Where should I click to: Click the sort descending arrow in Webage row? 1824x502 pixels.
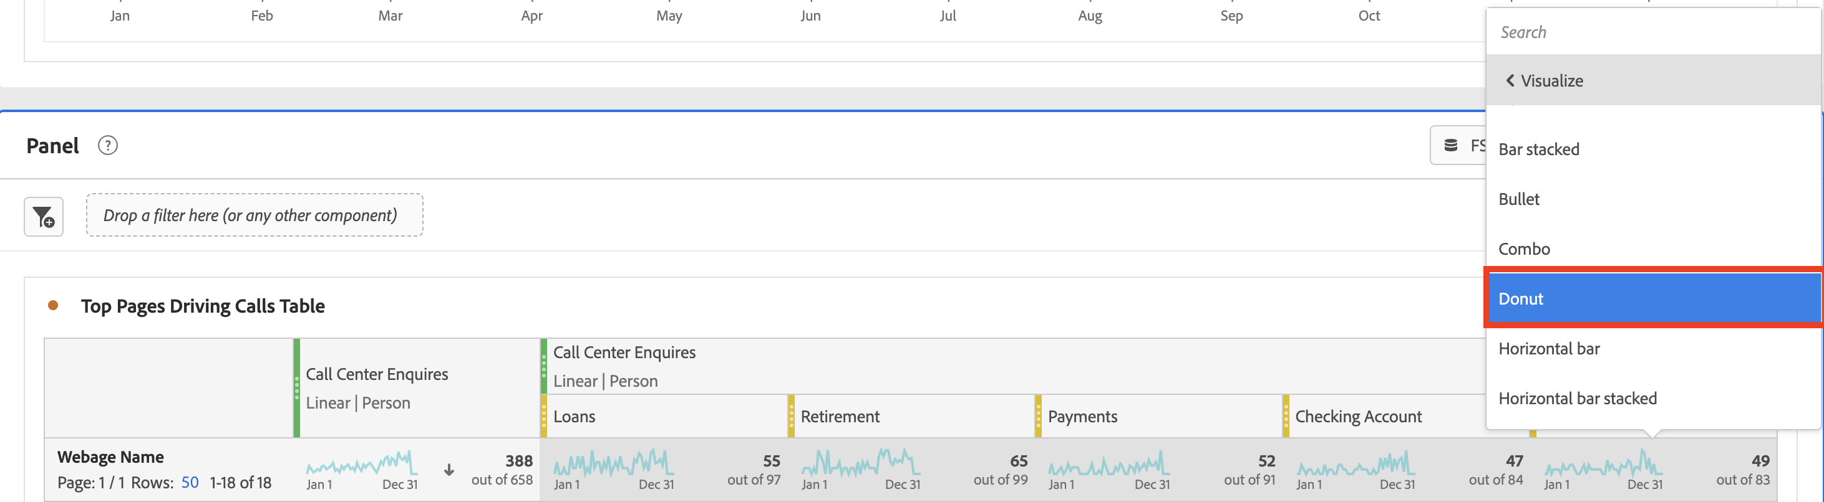(x=449, y=470)
